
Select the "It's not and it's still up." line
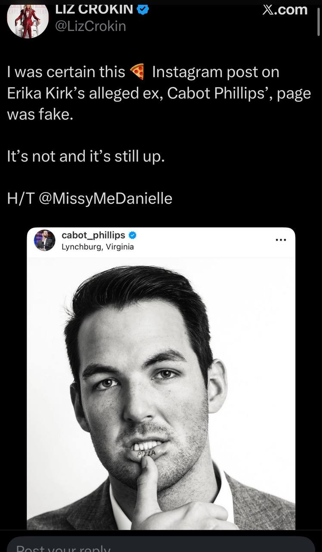click(x=86, y=156)
